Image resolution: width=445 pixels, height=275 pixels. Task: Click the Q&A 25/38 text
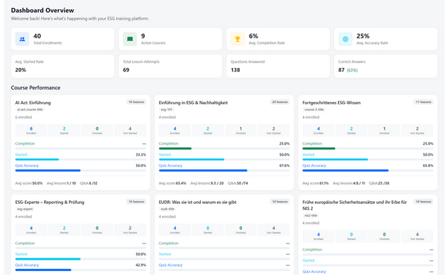coord(379,184)
